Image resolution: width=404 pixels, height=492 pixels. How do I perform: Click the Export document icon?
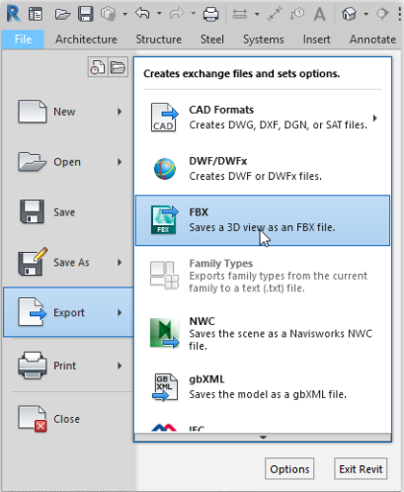[32, 312]
